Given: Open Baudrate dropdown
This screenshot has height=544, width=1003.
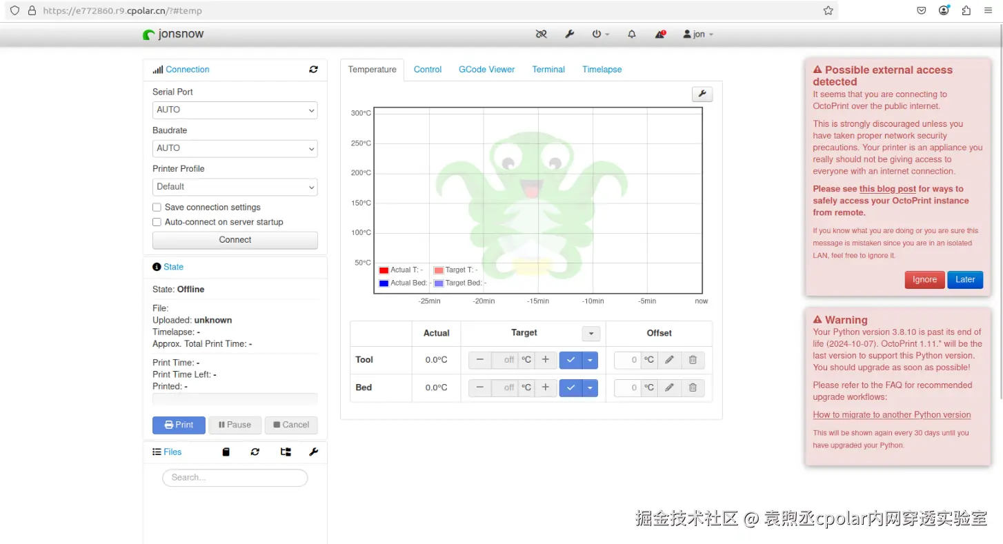Looking at the screenshot, I should pos(235,148).
